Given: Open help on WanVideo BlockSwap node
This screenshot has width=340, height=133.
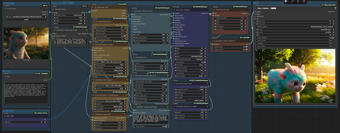Looking at the screenshot, I should [x=127, y=22].
